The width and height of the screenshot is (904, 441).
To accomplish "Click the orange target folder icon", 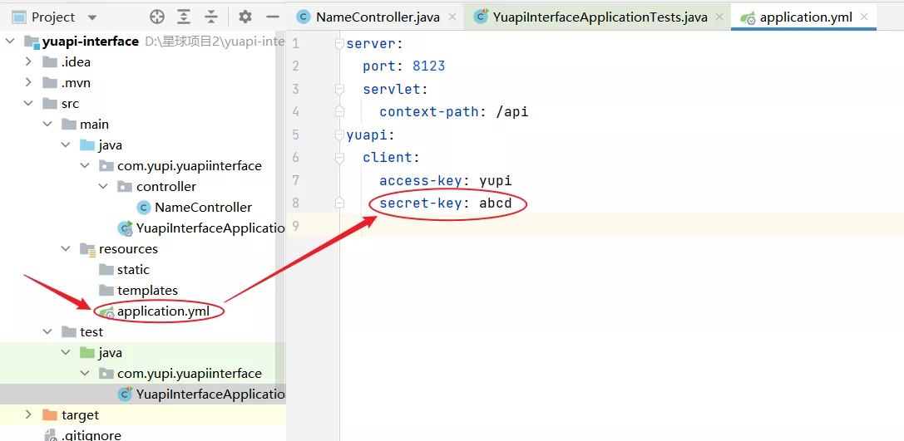I will (50, 414).
